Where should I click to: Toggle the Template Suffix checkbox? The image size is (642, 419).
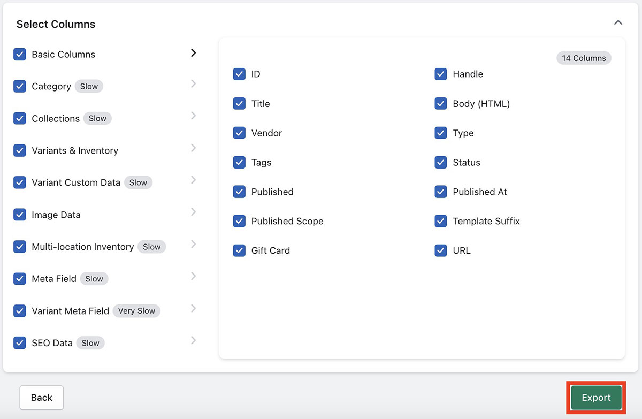(441, 221)
